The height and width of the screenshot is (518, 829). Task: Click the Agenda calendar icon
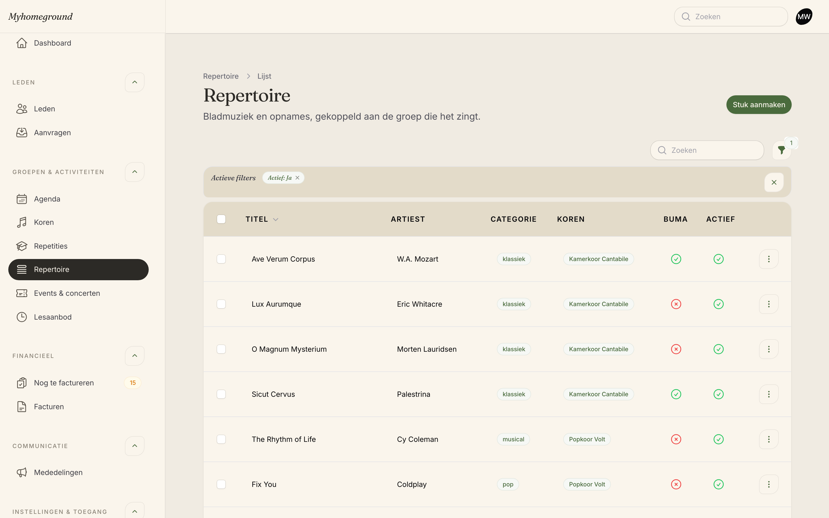point(22,199)
